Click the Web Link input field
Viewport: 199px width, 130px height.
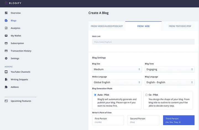coord(143,42)
